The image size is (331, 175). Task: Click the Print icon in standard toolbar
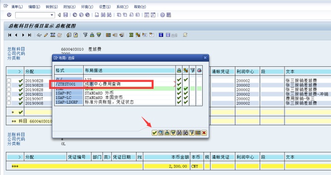coord(97,15)
